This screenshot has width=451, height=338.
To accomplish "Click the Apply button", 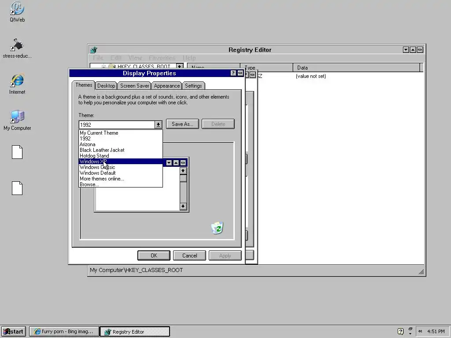I will pyautogui.click(x=225, y=256).
